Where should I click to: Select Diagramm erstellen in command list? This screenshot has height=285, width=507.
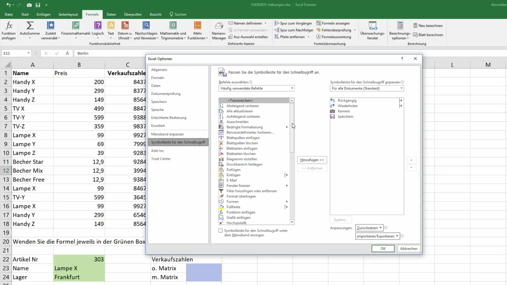pyautogui.click(x=254, y=159)
